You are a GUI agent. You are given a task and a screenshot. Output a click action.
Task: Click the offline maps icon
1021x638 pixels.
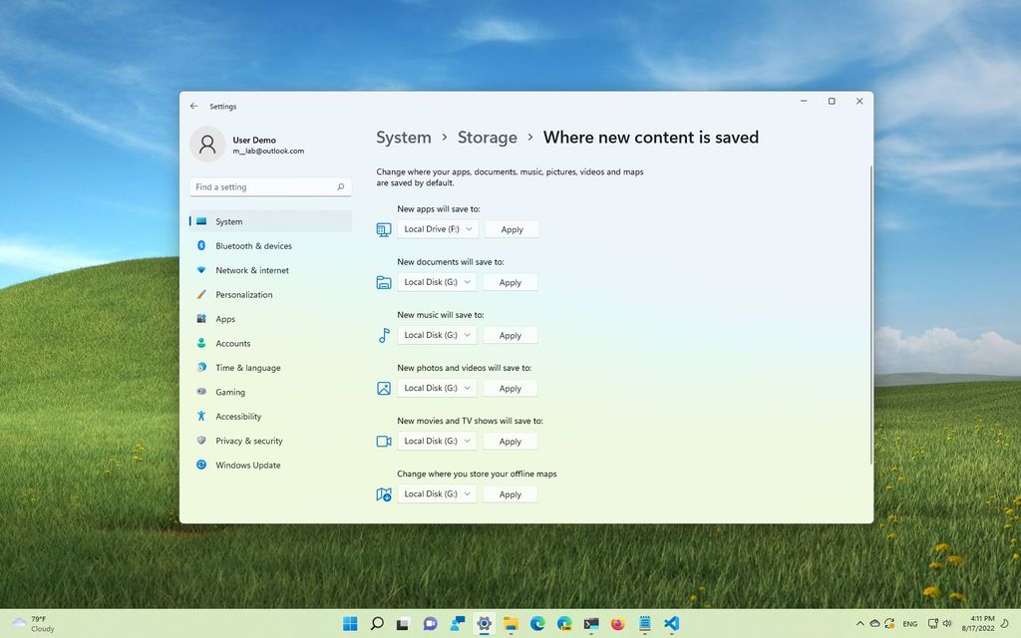click(x=383, y=493)
